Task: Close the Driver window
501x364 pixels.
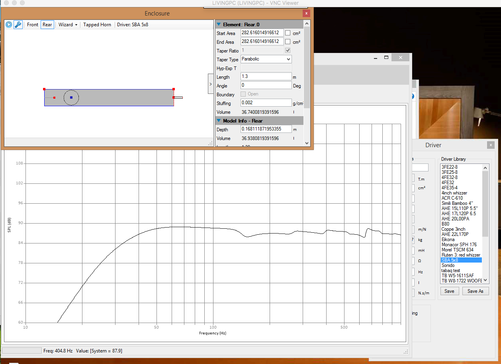Action: (x=491, y=145)
